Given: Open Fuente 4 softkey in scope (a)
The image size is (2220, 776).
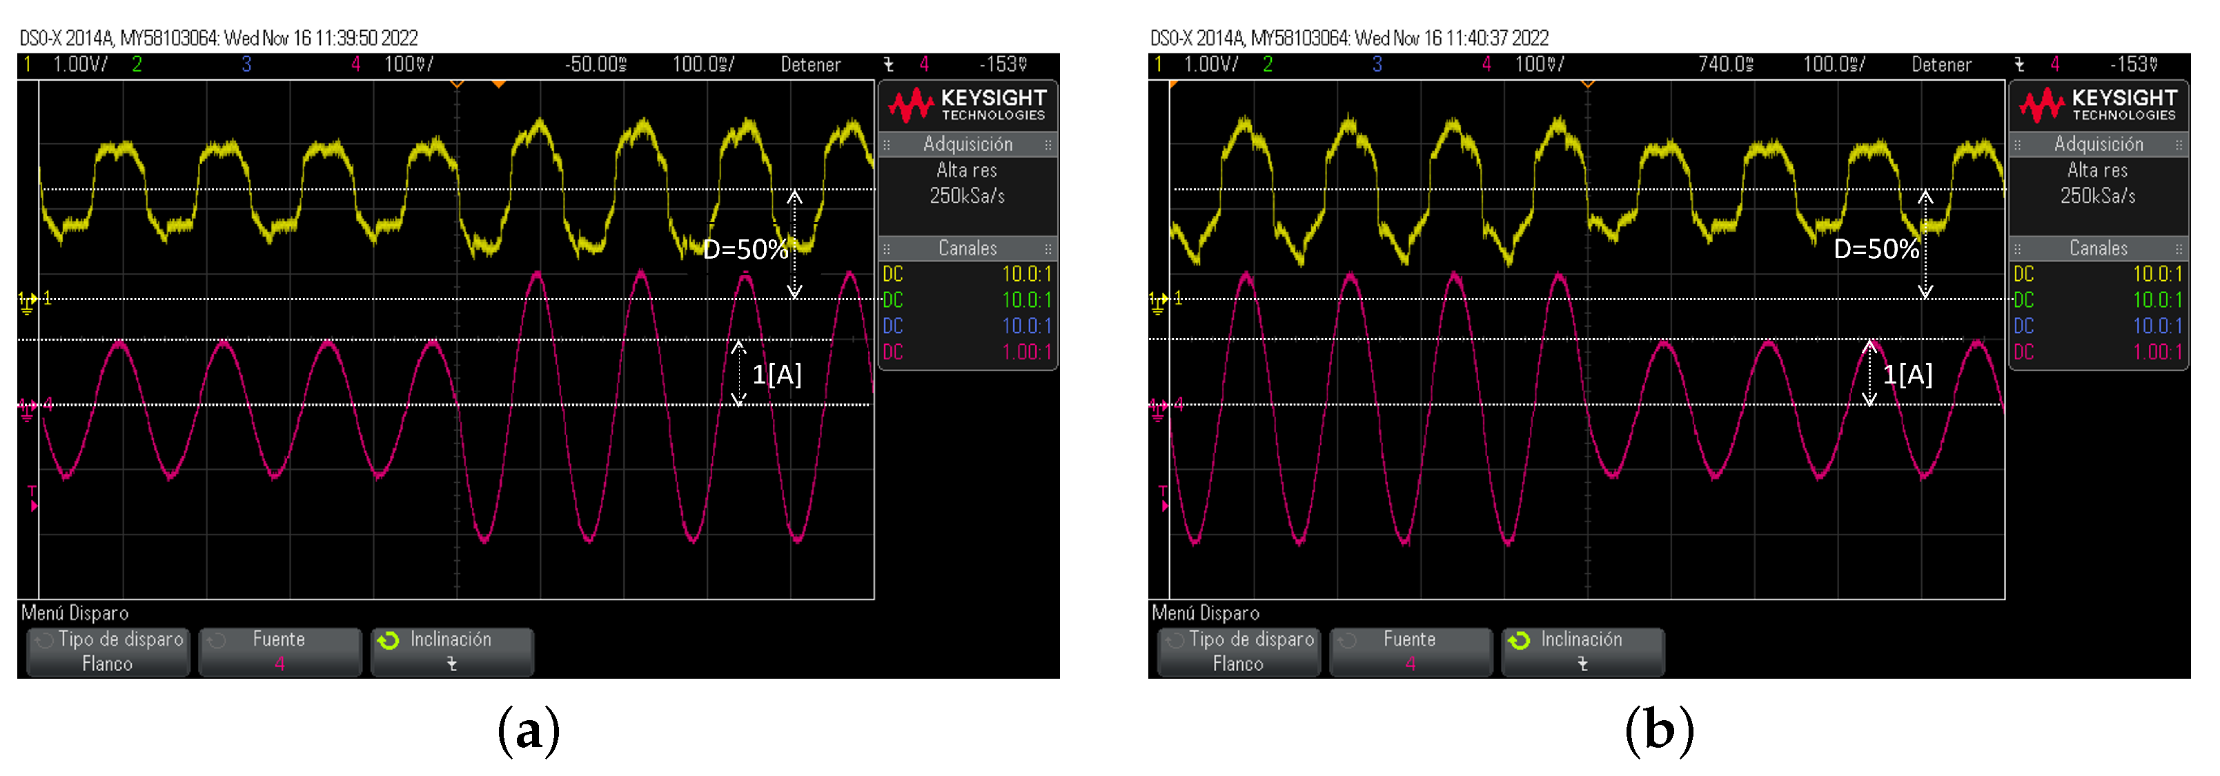Looking at the screenshot, I should point(279,652).
